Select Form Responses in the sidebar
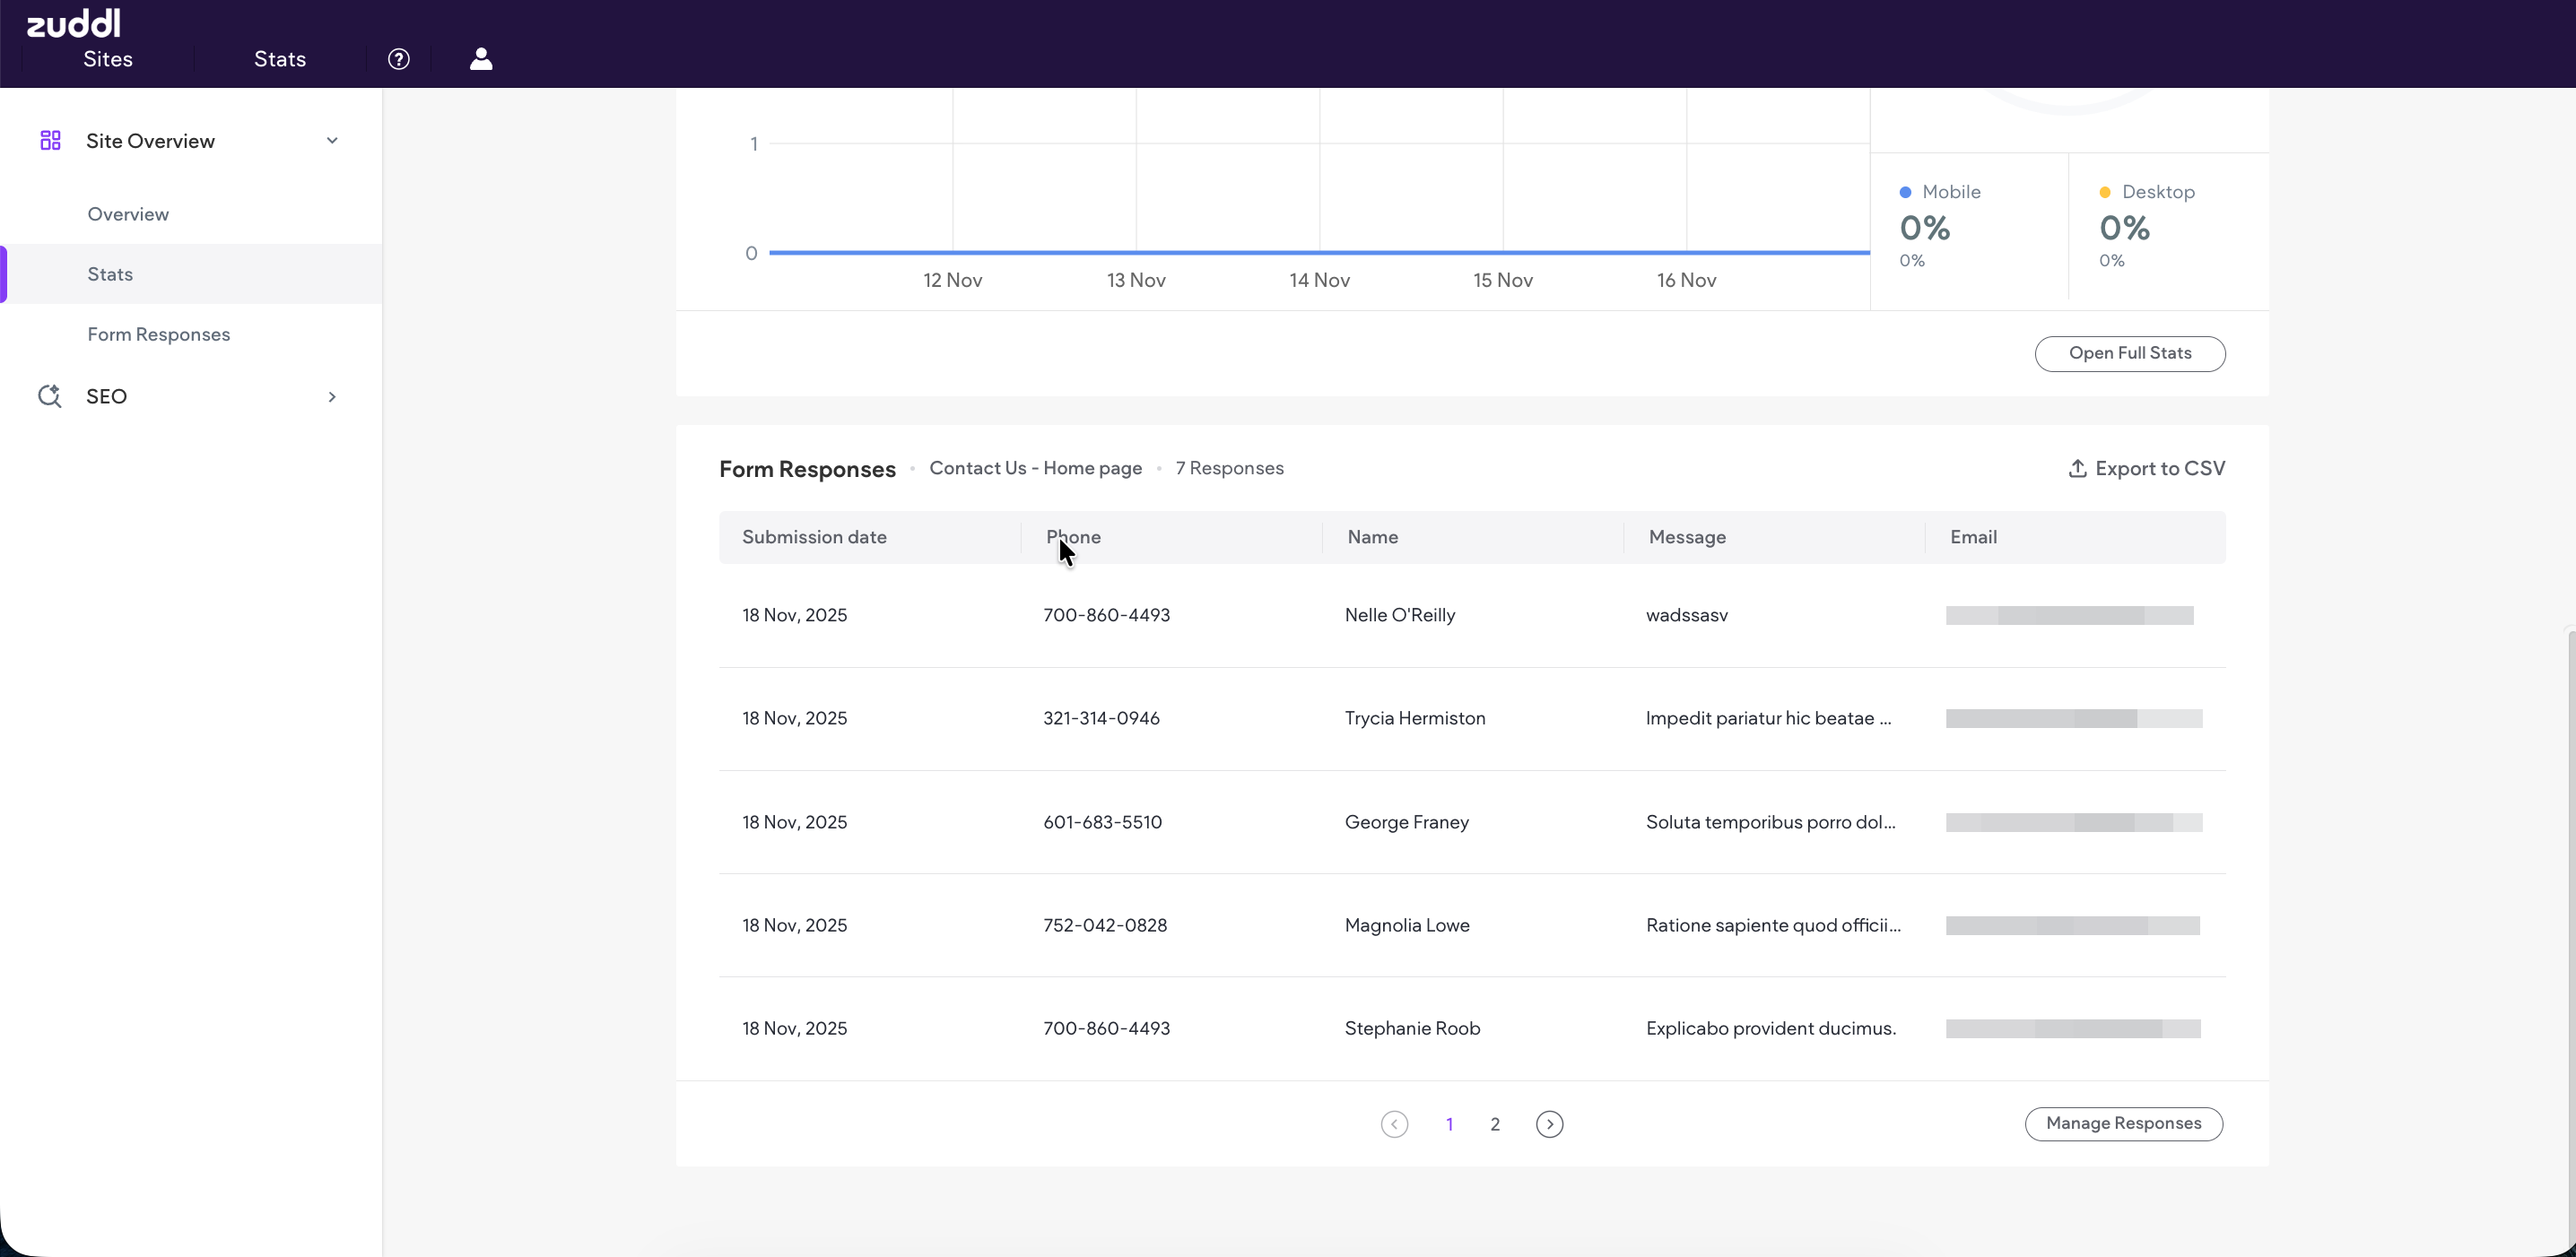Viewport: 2576px width, 1257px height. coord(158,334)
